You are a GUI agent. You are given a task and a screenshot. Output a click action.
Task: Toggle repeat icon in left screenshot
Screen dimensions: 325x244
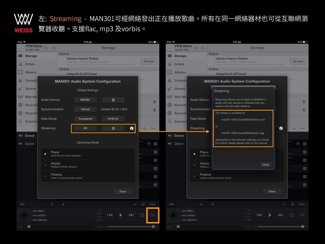coord(142,215)
